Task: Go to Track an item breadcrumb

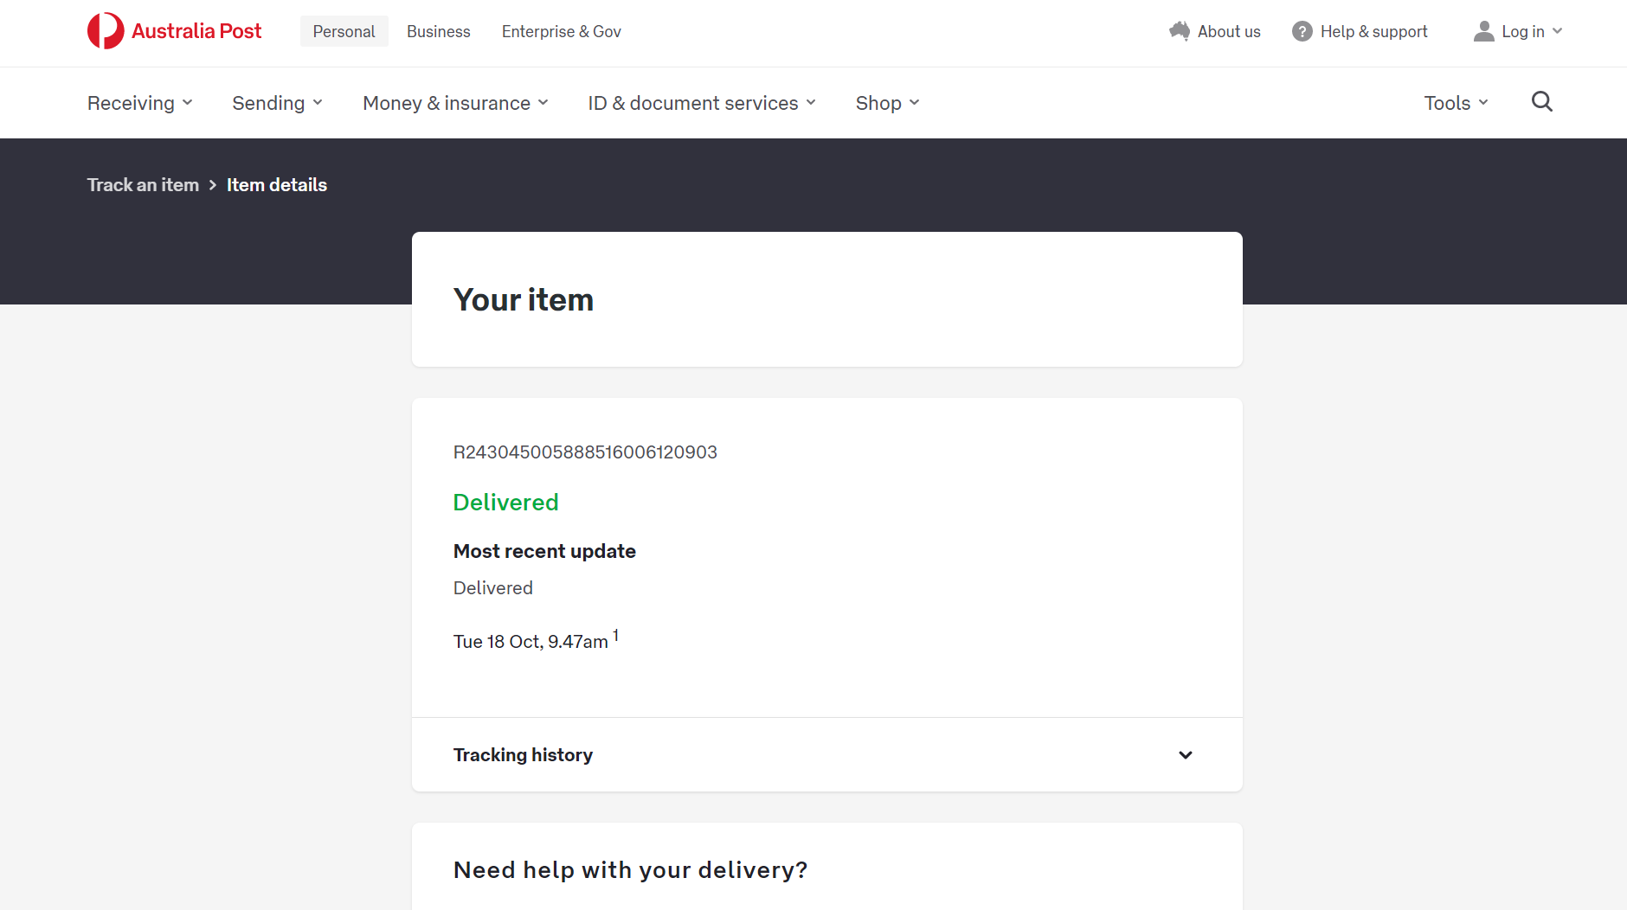Action: [143, 185]
